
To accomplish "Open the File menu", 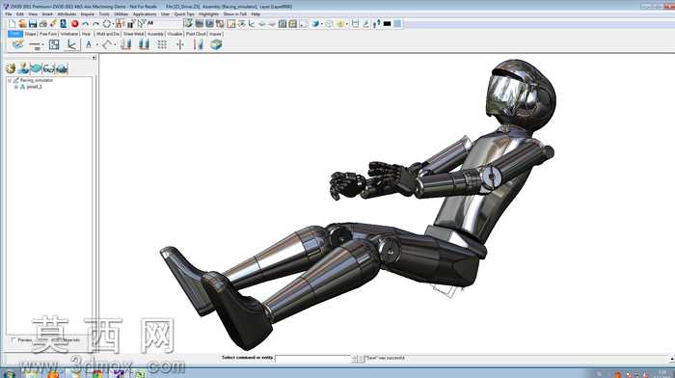I will pyautogui.click(x=9, y=14).
